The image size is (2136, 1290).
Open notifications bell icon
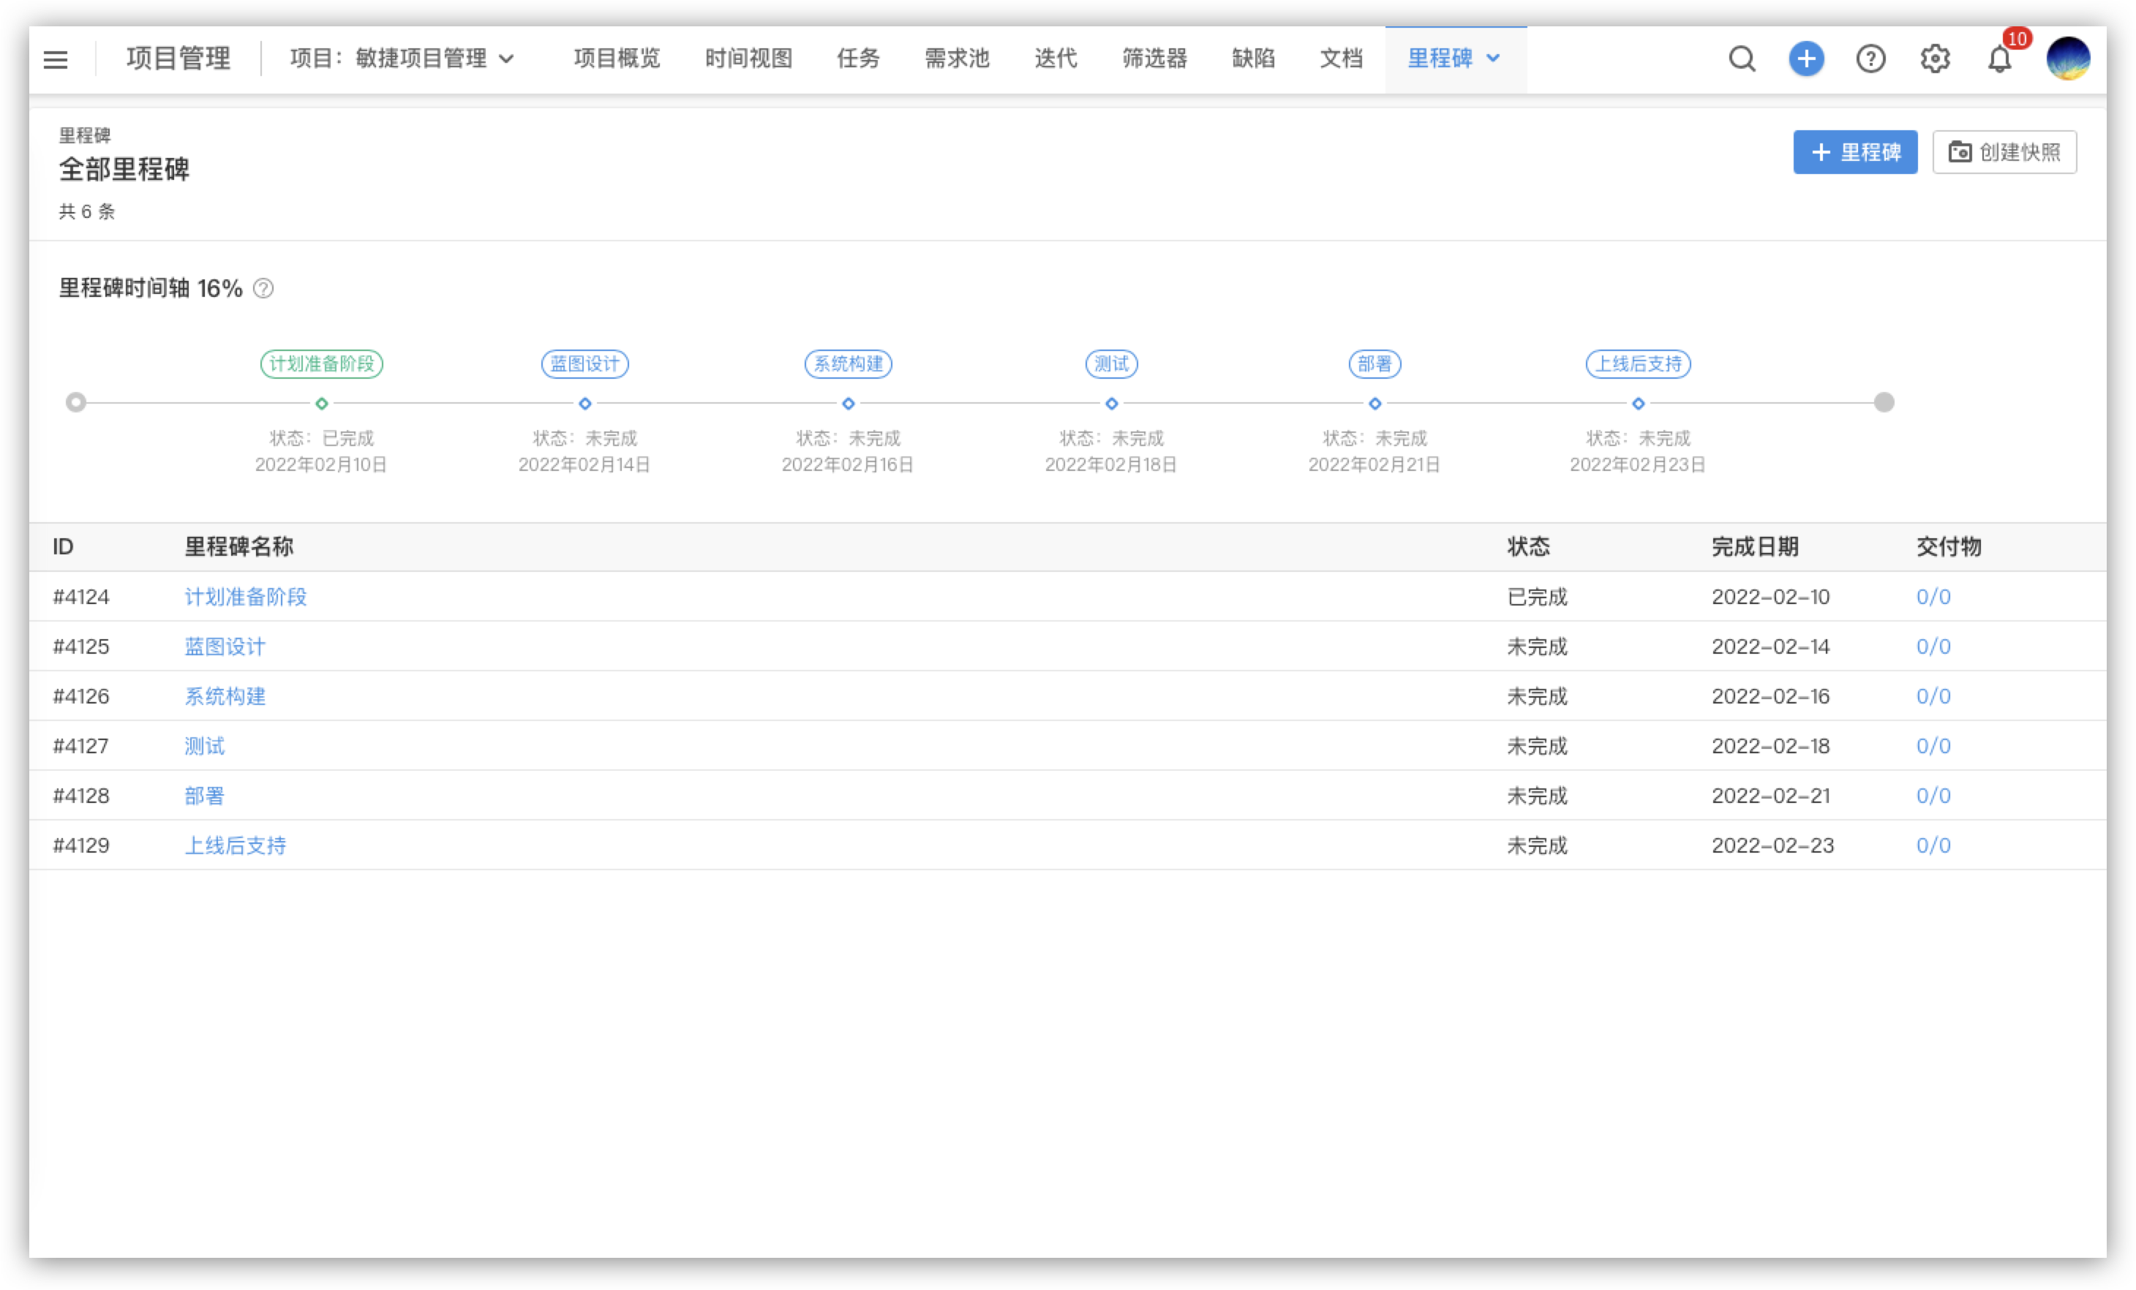[x=1999, y=59]
